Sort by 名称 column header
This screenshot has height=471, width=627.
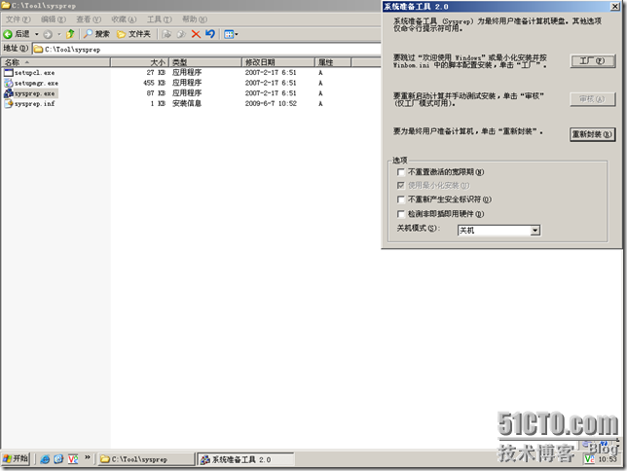click(x=55, y=62)
